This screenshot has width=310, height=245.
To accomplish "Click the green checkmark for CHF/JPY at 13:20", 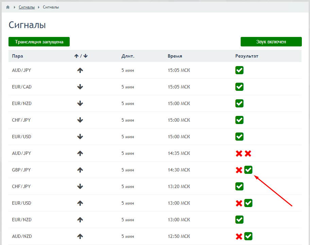I will 239,186.
